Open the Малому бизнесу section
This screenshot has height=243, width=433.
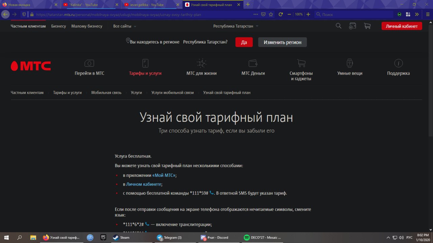coord(87,26)
